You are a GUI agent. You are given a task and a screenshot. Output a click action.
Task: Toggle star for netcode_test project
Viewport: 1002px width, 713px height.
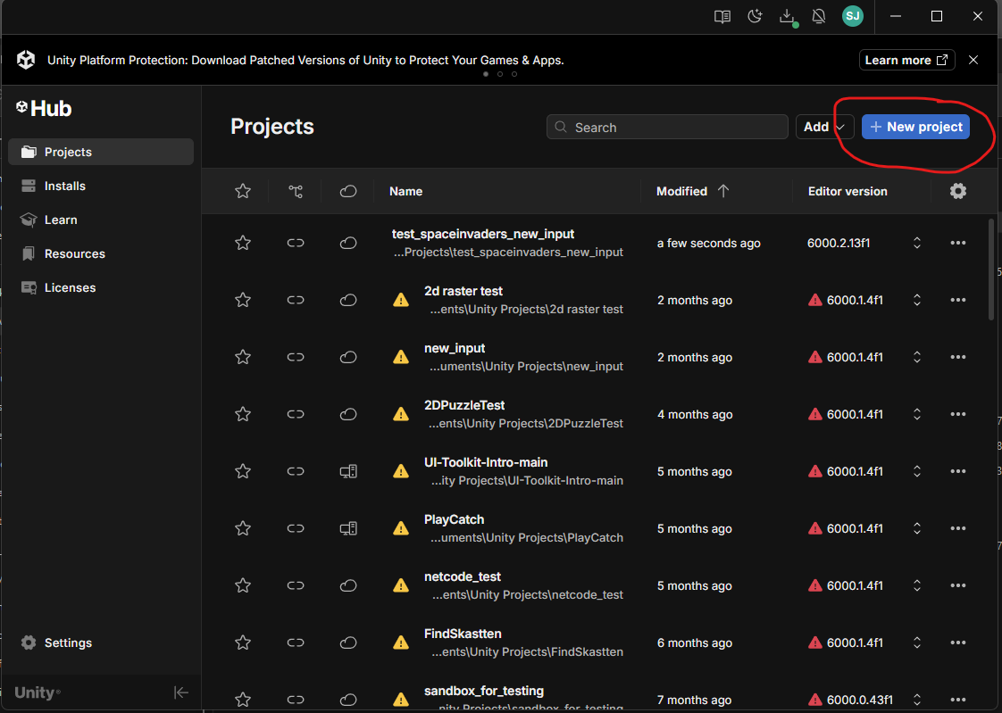point(242,585)
